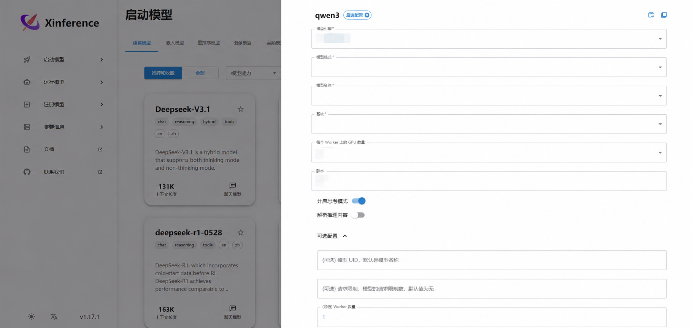Click the share/export icon at drawer top right
This screenshot has height=328, width=692.
(651, 15)
